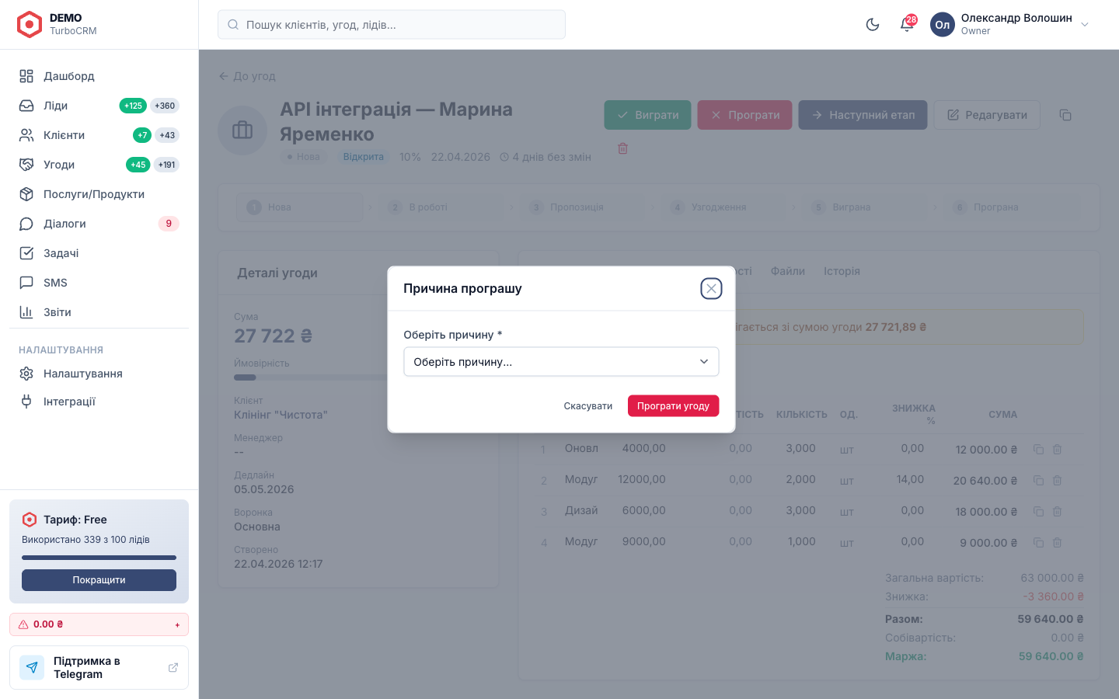This screenshot has width=1119, height=699.
Task: Select the В роботі pipeline stage
Action: [x=441, y=207]
